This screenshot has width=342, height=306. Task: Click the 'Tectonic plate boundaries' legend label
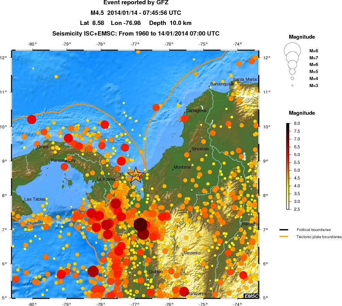319,237
